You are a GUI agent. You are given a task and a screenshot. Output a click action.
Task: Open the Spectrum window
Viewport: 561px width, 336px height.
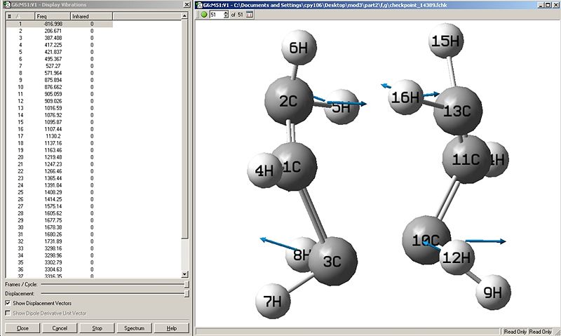tap(134, 328)
